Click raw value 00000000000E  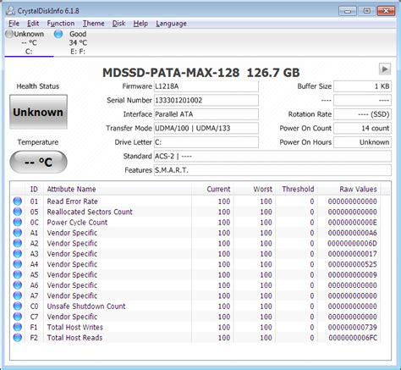pos(352,223)
